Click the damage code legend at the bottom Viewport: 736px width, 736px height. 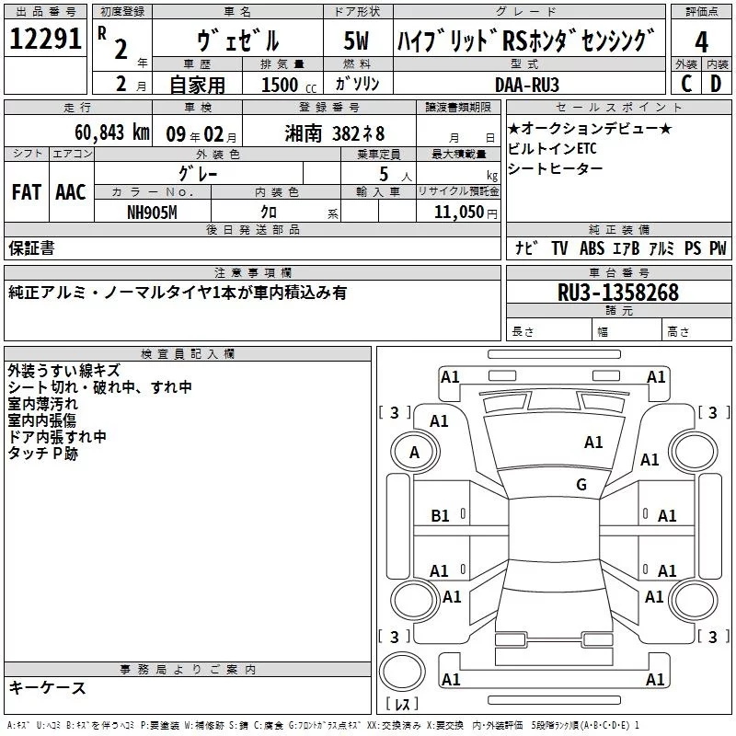323,726
